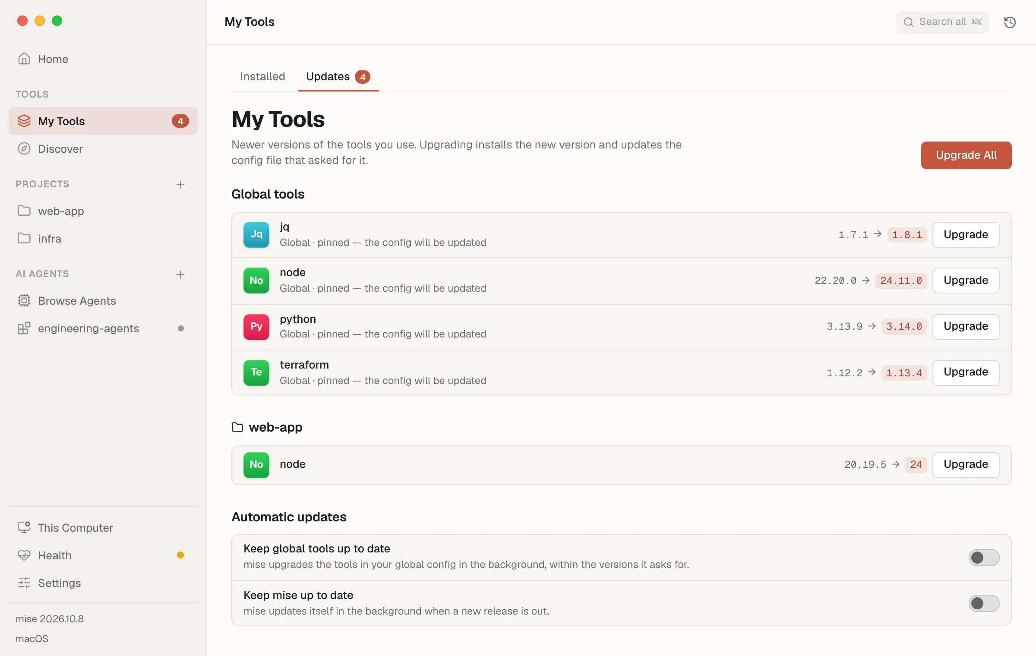Click the Discover compass icon

[24, 148]
